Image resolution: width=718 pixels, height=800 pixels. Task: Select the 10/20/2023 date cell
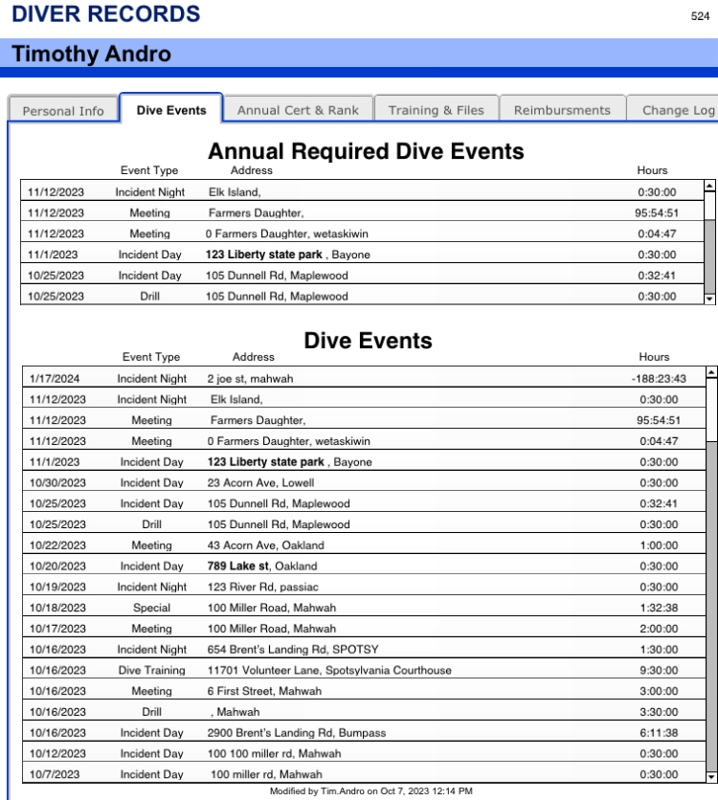coord(57,566)
